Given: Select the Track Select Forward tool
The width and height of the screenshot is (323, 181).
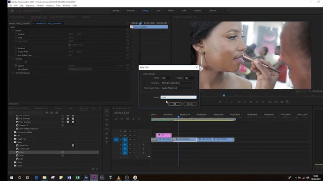Looking at the screenshot, I should 106,115.
